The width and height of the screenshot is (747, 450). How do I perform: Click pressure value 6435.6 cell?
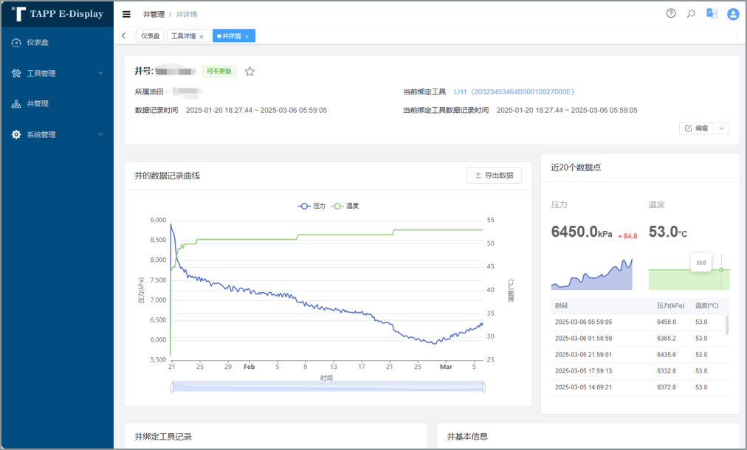[667, 355]
